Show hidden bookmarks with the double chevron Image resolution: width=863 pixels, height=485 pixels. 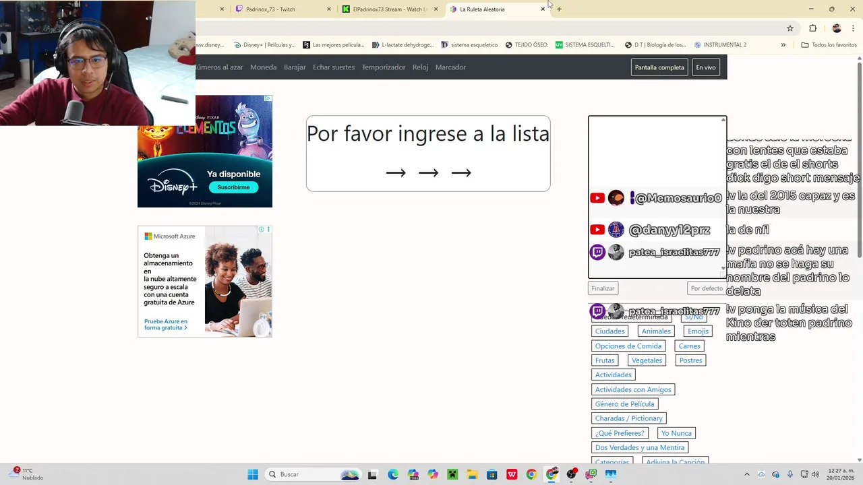[783, 45]
